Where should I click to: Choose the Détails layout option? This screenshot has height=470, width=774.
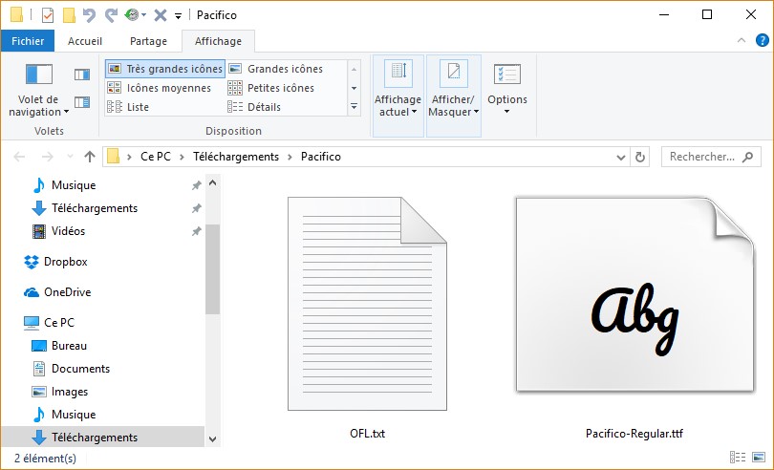click(264, 107)
